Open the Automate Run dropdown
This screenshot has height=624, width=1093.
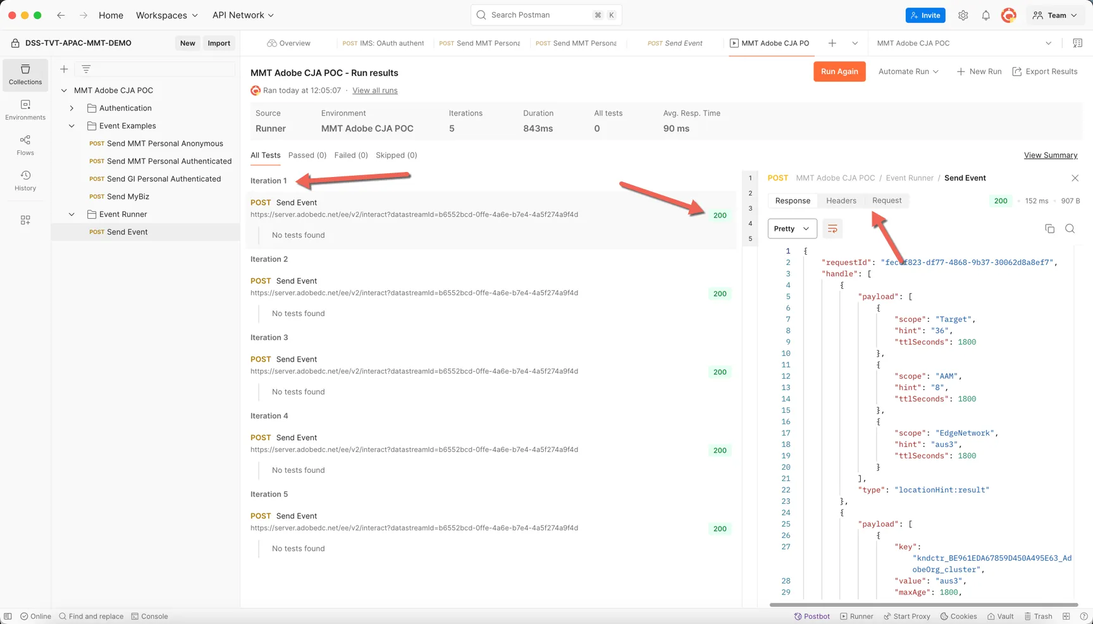908,71
